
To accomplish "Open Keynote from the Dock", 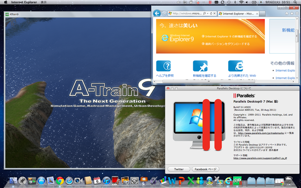I will pyautogui.click(x=144, y=180).
